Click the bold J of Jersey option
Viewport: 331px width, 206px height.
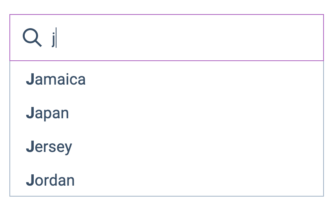click(30, 147)
